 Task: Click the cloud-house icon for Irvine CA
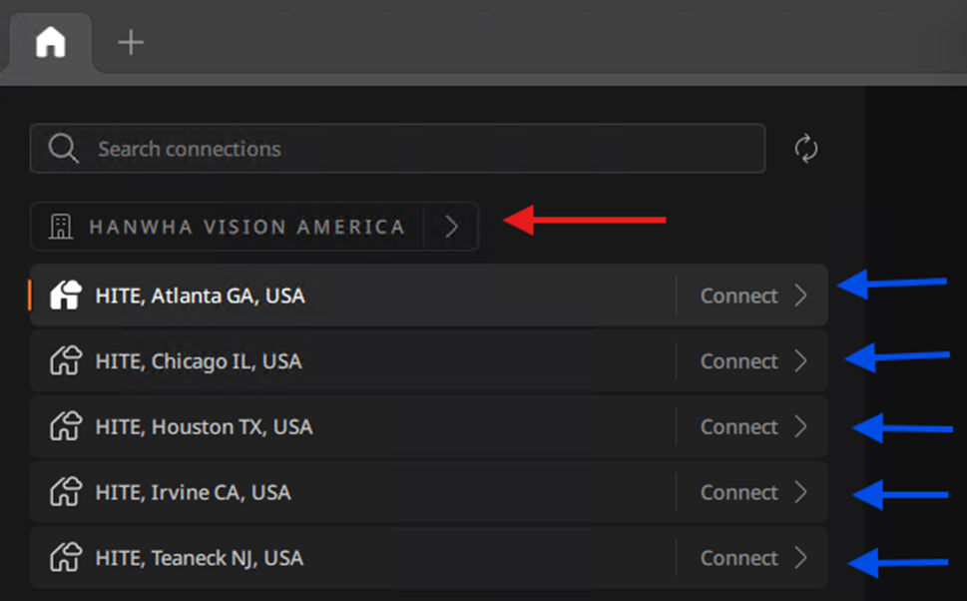tap(66, 491)
